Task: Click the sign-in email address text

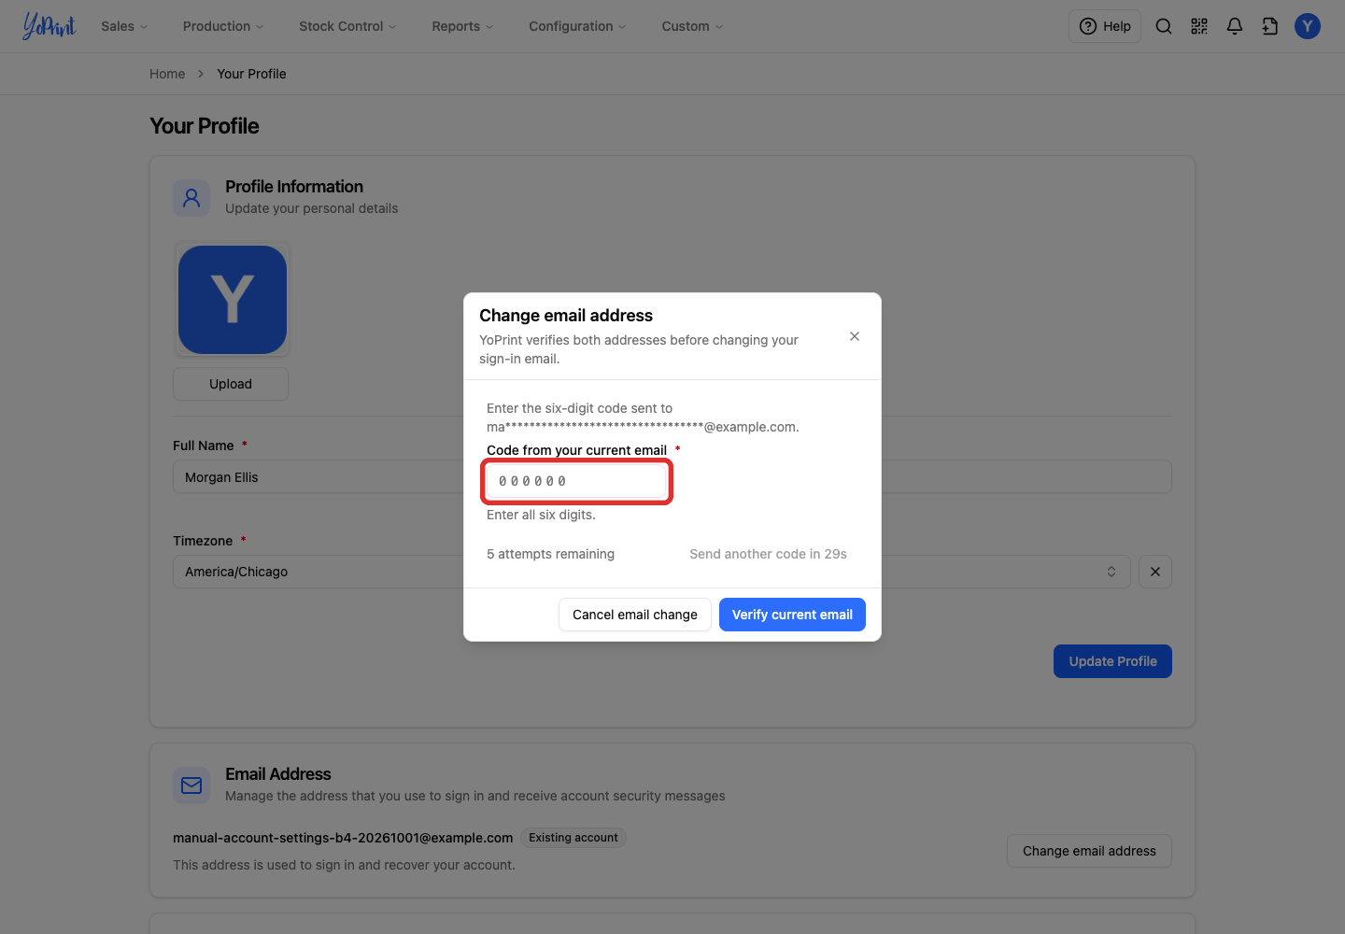Action: tap(343, 838)
